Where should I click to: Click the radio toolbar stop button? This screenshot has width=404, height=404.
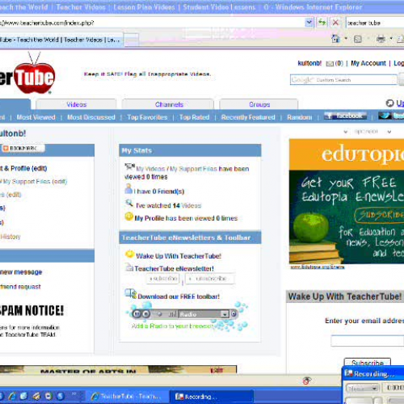[145, 314]
